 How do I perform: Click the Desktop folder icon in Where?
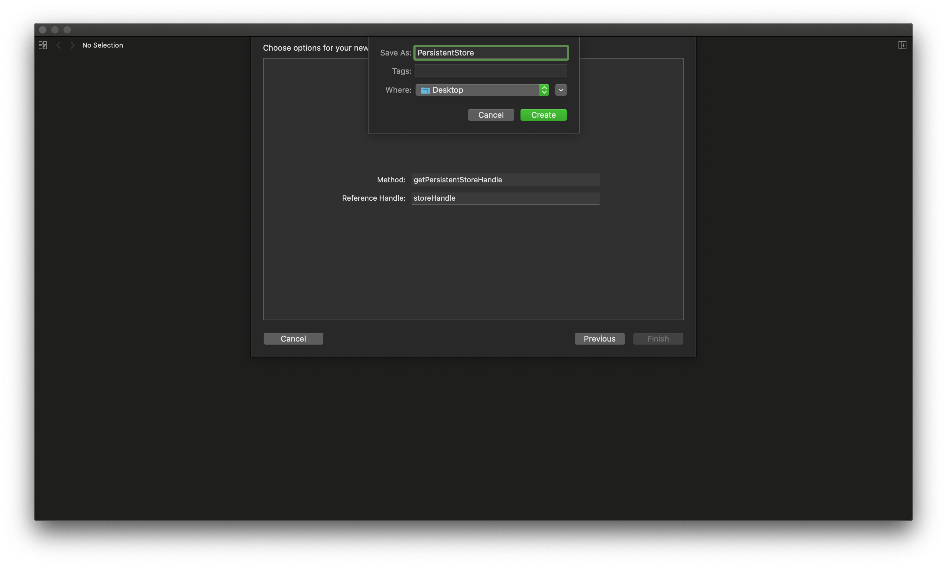(425, 90)
